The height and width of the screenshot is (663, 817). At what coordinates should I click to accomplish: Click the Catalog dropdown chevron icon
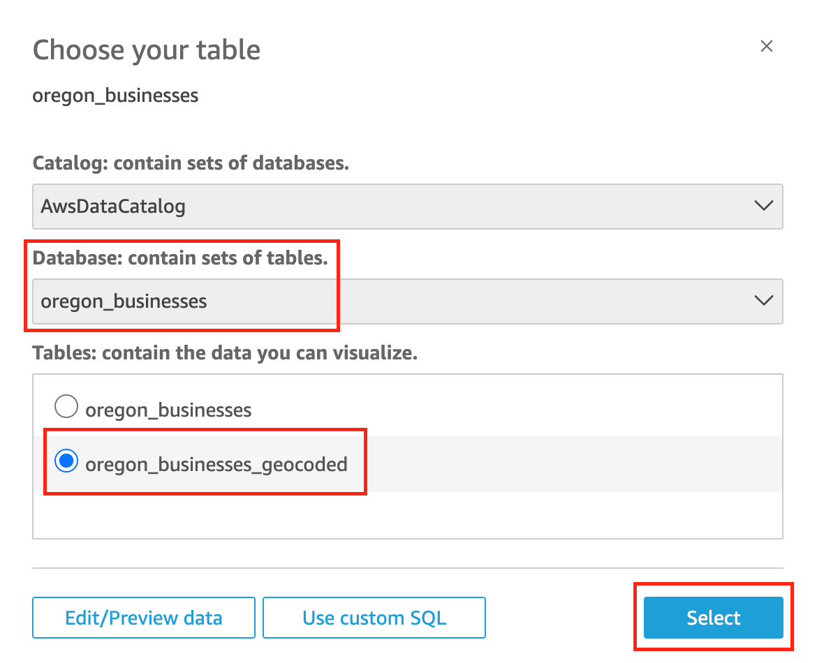pyautogui.click(x=763, y=206)
